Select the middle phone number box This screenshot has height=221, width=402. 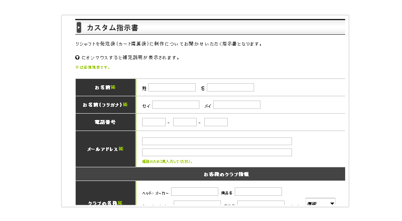click(x=185, y=122)
